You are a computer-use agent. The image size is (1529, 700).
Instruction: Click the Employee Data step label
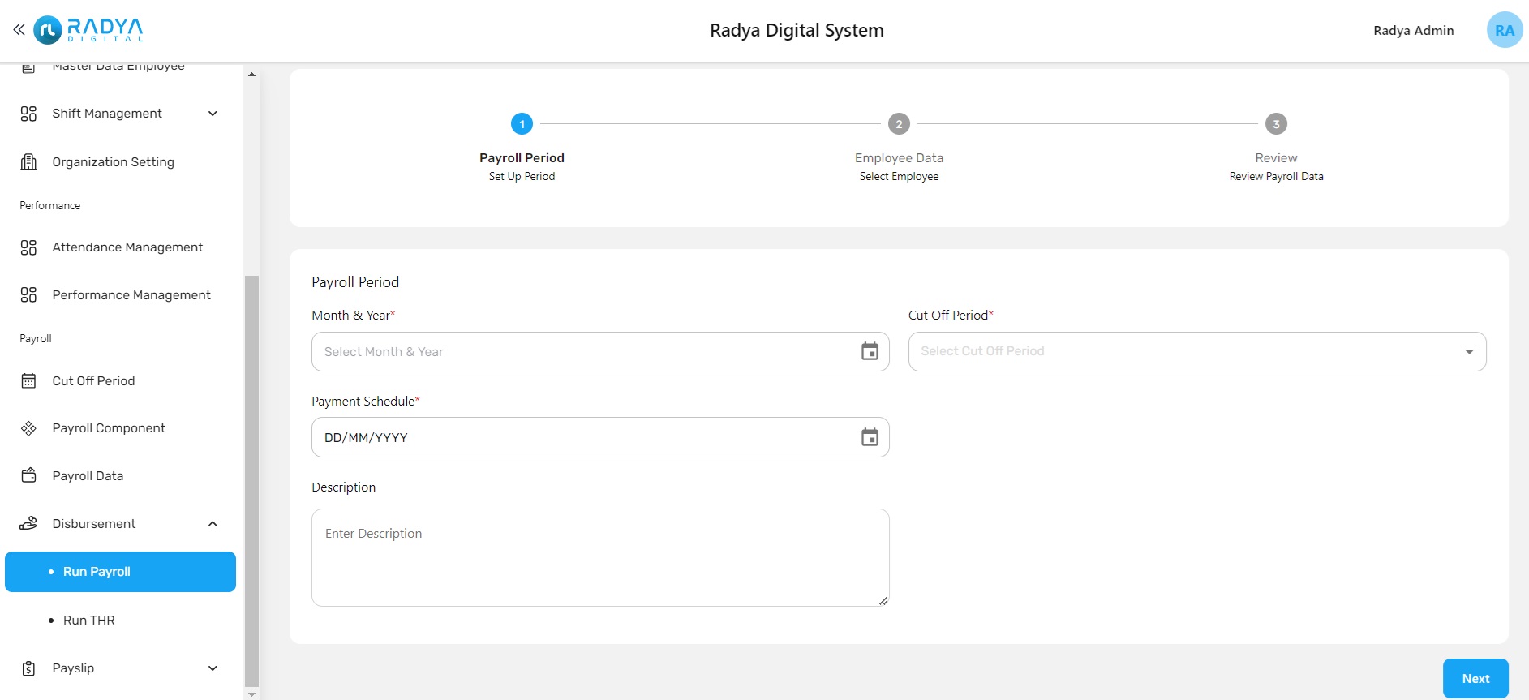point(899,158)
